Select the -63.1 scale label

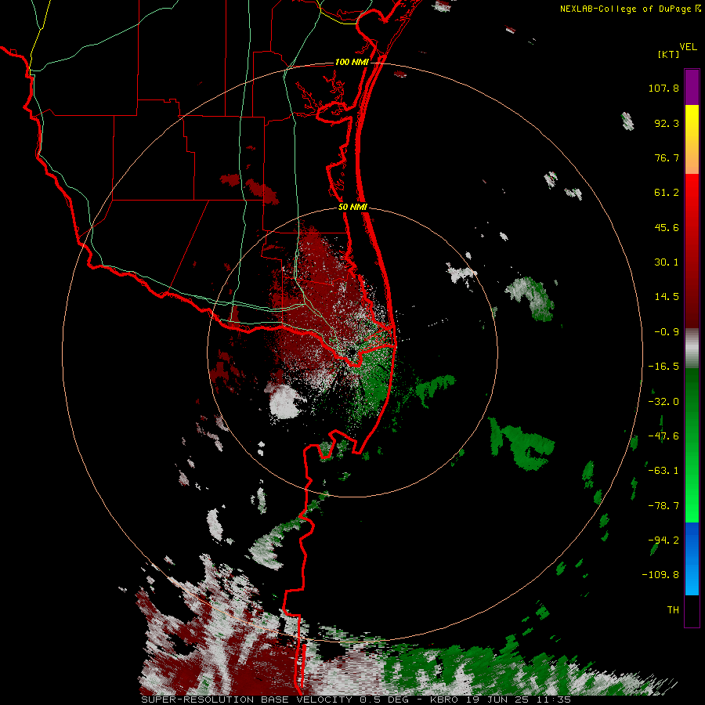coord(663,471)
